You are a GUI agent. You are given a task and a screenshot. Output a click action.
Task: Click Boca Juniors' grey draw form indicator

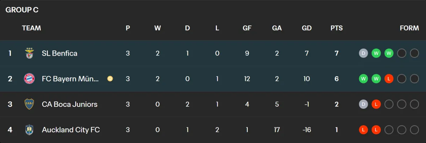(363, 104)
